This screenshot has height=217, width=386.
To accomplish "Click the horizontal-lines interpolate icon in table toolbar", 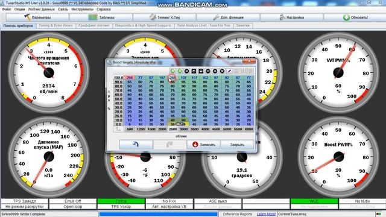I will point(236,71).
